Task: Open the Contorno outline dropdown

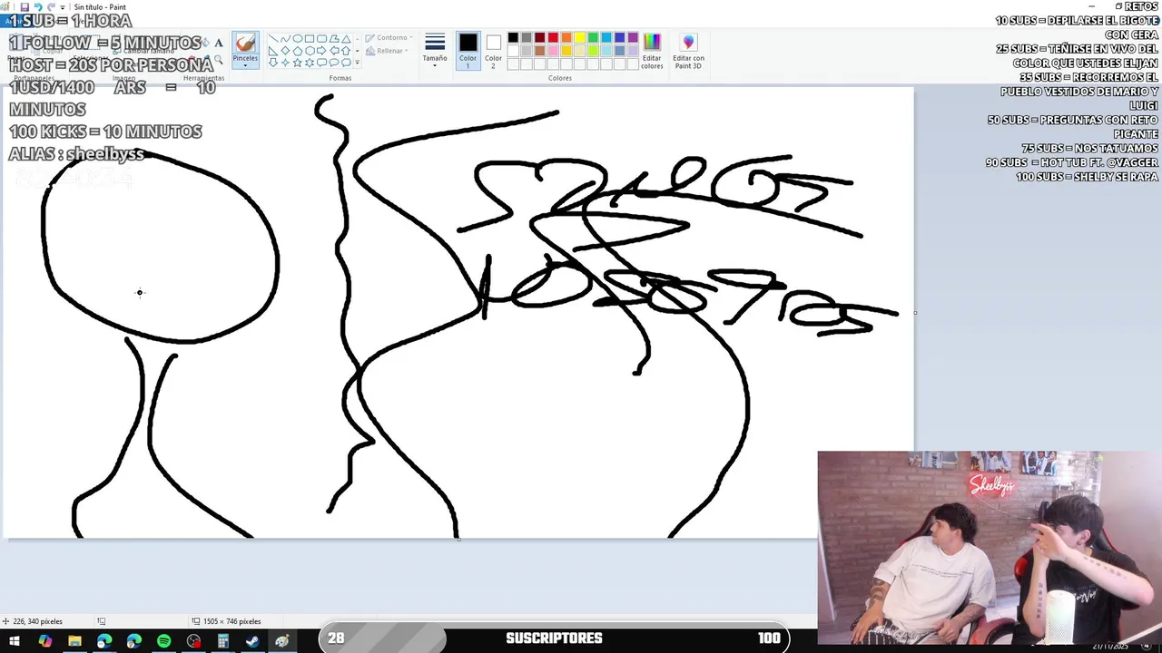Action: pos(388,38)
